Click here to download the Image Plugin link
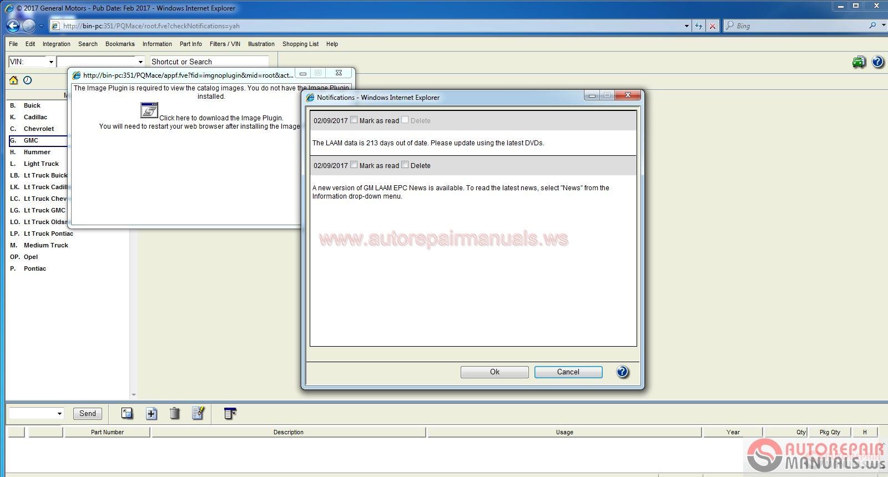 (221, 118)
